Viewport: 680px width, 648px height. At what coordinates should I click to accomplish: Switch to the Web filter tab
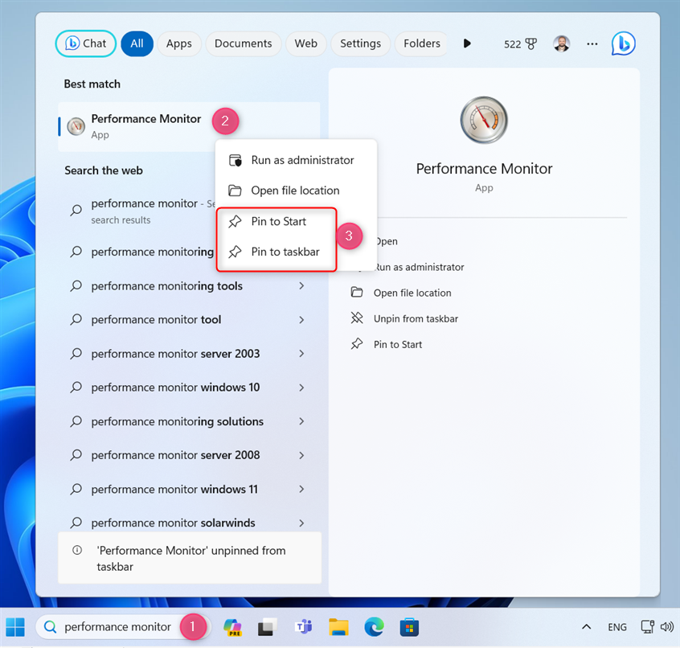306,43
